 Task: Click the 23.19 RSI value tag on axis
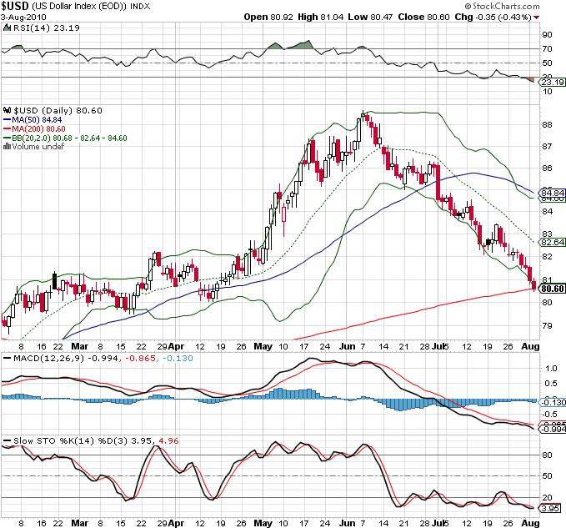pyautogui.click(x=553, y=83)
